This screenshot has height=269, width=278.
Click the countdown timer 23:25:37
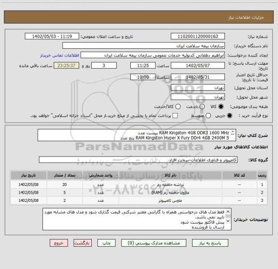(67, 66)
